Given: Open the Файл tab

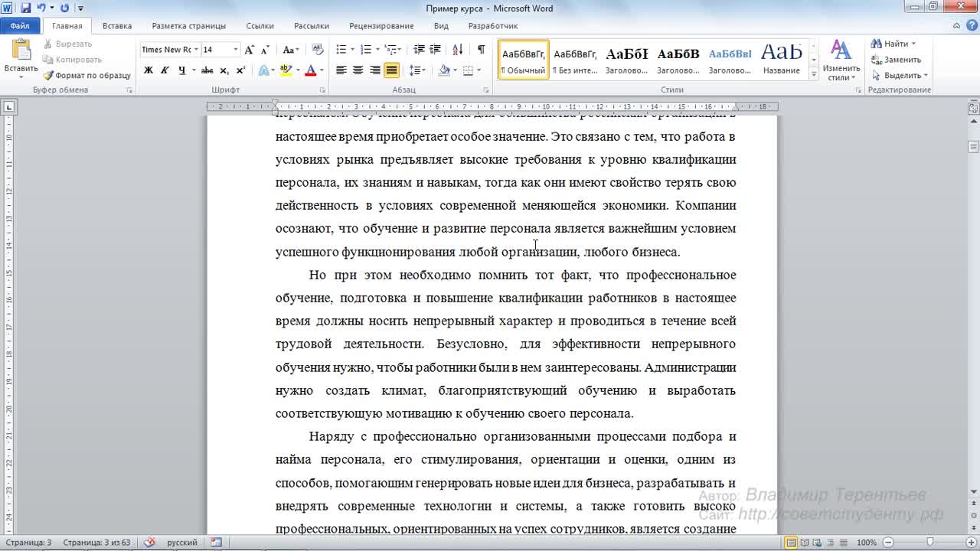Looking at the screenshot, I should tap(20, 26).
